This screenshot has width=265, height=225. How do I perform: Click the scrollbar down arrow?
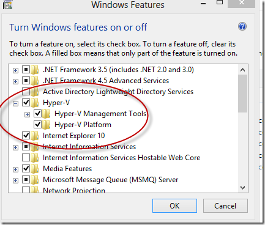point(242,188)
